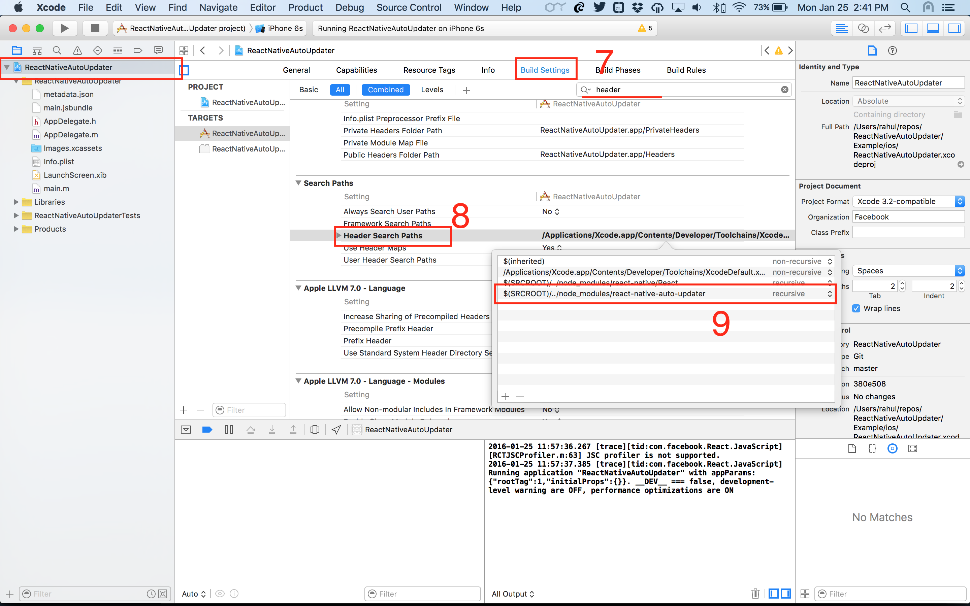
Task: Open the Find navigator magnifier icon
Action: (x=57, y=50)
